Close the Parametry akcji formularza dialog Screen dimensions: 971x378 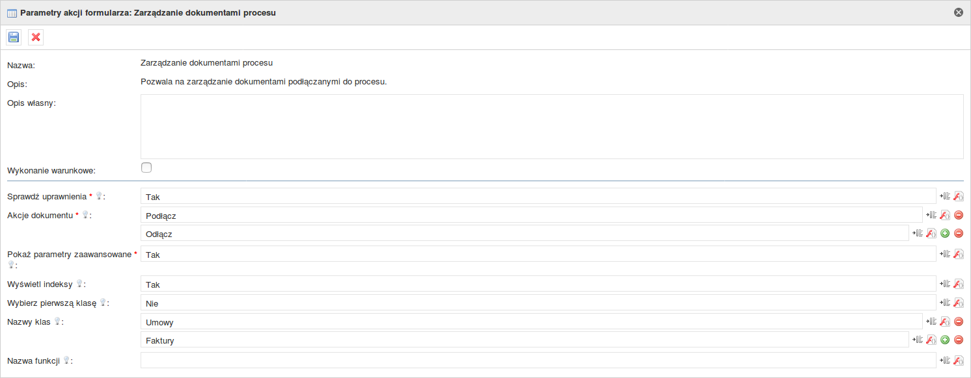tap(958, 12)
